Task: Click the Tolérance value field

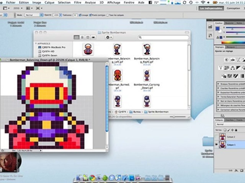Action: coord(75,15)
